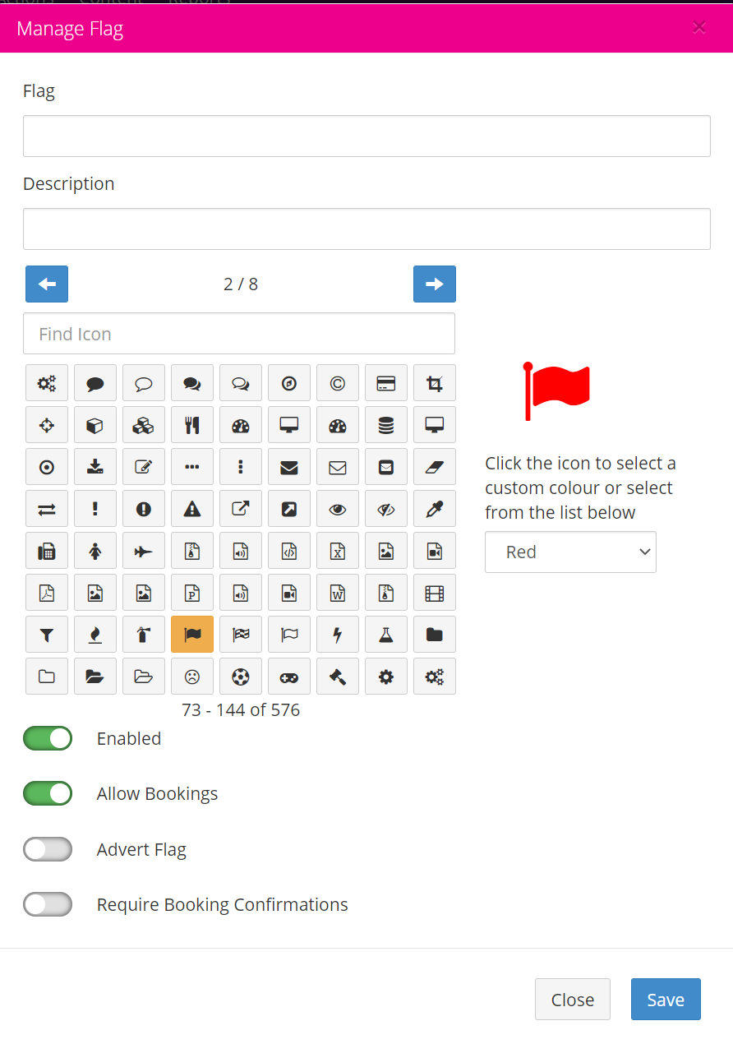Select the exclamation circle icon
Screen dimensions: 733x1044
(144, 509)
